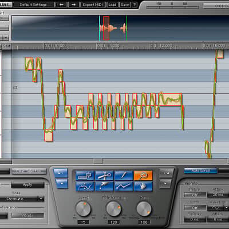Image resolution: width=229 pixels, height=229 pixels.
Task: Click the 0:01:12.000 mark on timeline ruler
Action: [161, 46]
